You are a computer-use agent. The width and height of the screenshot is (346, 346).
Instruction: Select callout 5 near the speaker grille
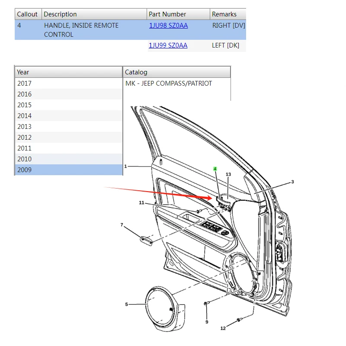(x=127, y=304)
